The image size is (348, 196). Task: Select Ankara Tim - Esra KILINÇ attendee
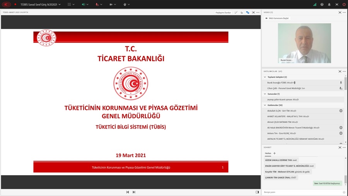pyautogui.click(x=303, y=133)
